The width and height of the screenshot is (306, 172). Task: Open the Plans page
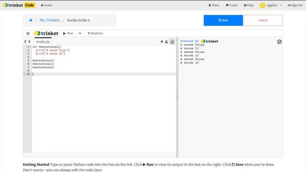coord(214,5)
